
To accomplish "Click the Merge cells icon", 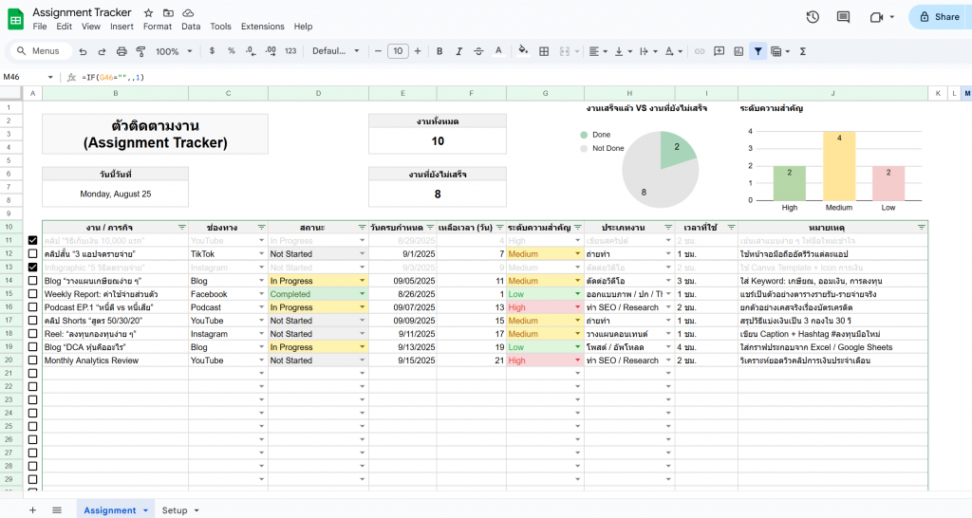I will (565, 51).
